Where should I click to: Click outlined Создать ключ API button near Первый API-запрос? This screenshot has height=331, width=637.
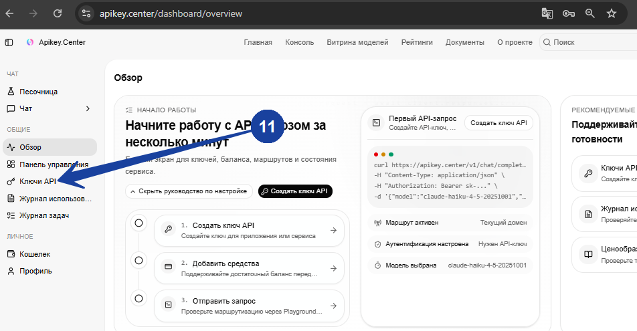[x=498, y=122]
